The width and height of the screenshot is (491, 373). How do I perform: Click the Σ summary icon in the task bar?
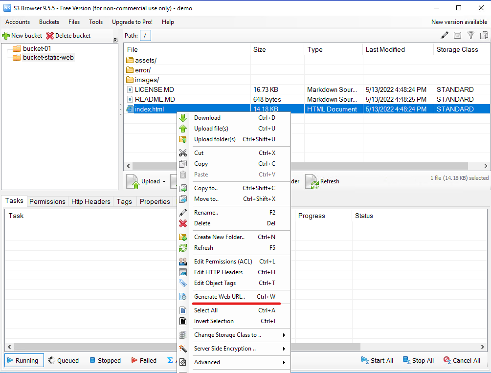point(169,360)
